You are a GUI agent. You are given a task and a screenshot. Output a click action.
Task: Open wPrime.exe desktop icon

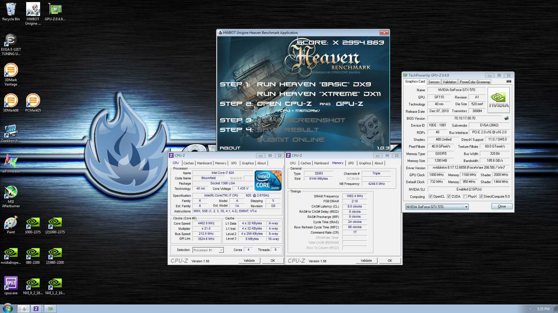coord(11,164)
